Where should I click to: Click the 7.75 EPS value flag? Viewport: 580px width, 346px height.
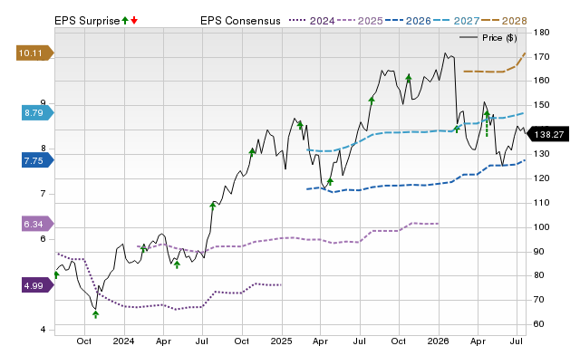tap(37, 160)
